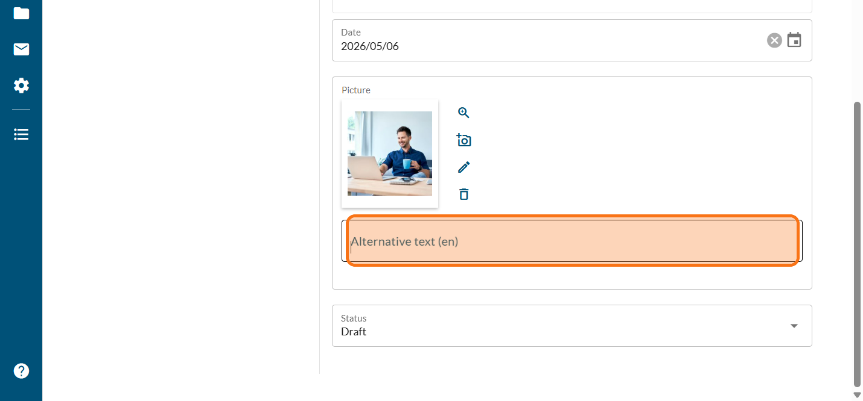Open the man-with-laptop picture thumbnail
The height and width of the screenshot is (401, 863).
point(390,154)
